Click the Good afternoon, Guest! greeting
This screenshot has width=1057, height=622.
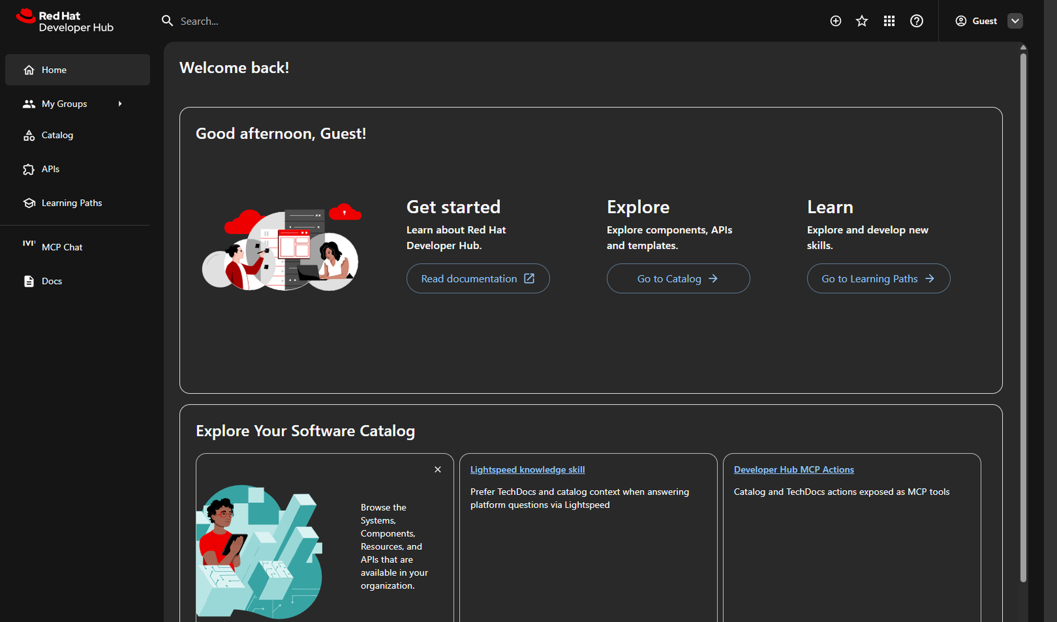point(281,134)
